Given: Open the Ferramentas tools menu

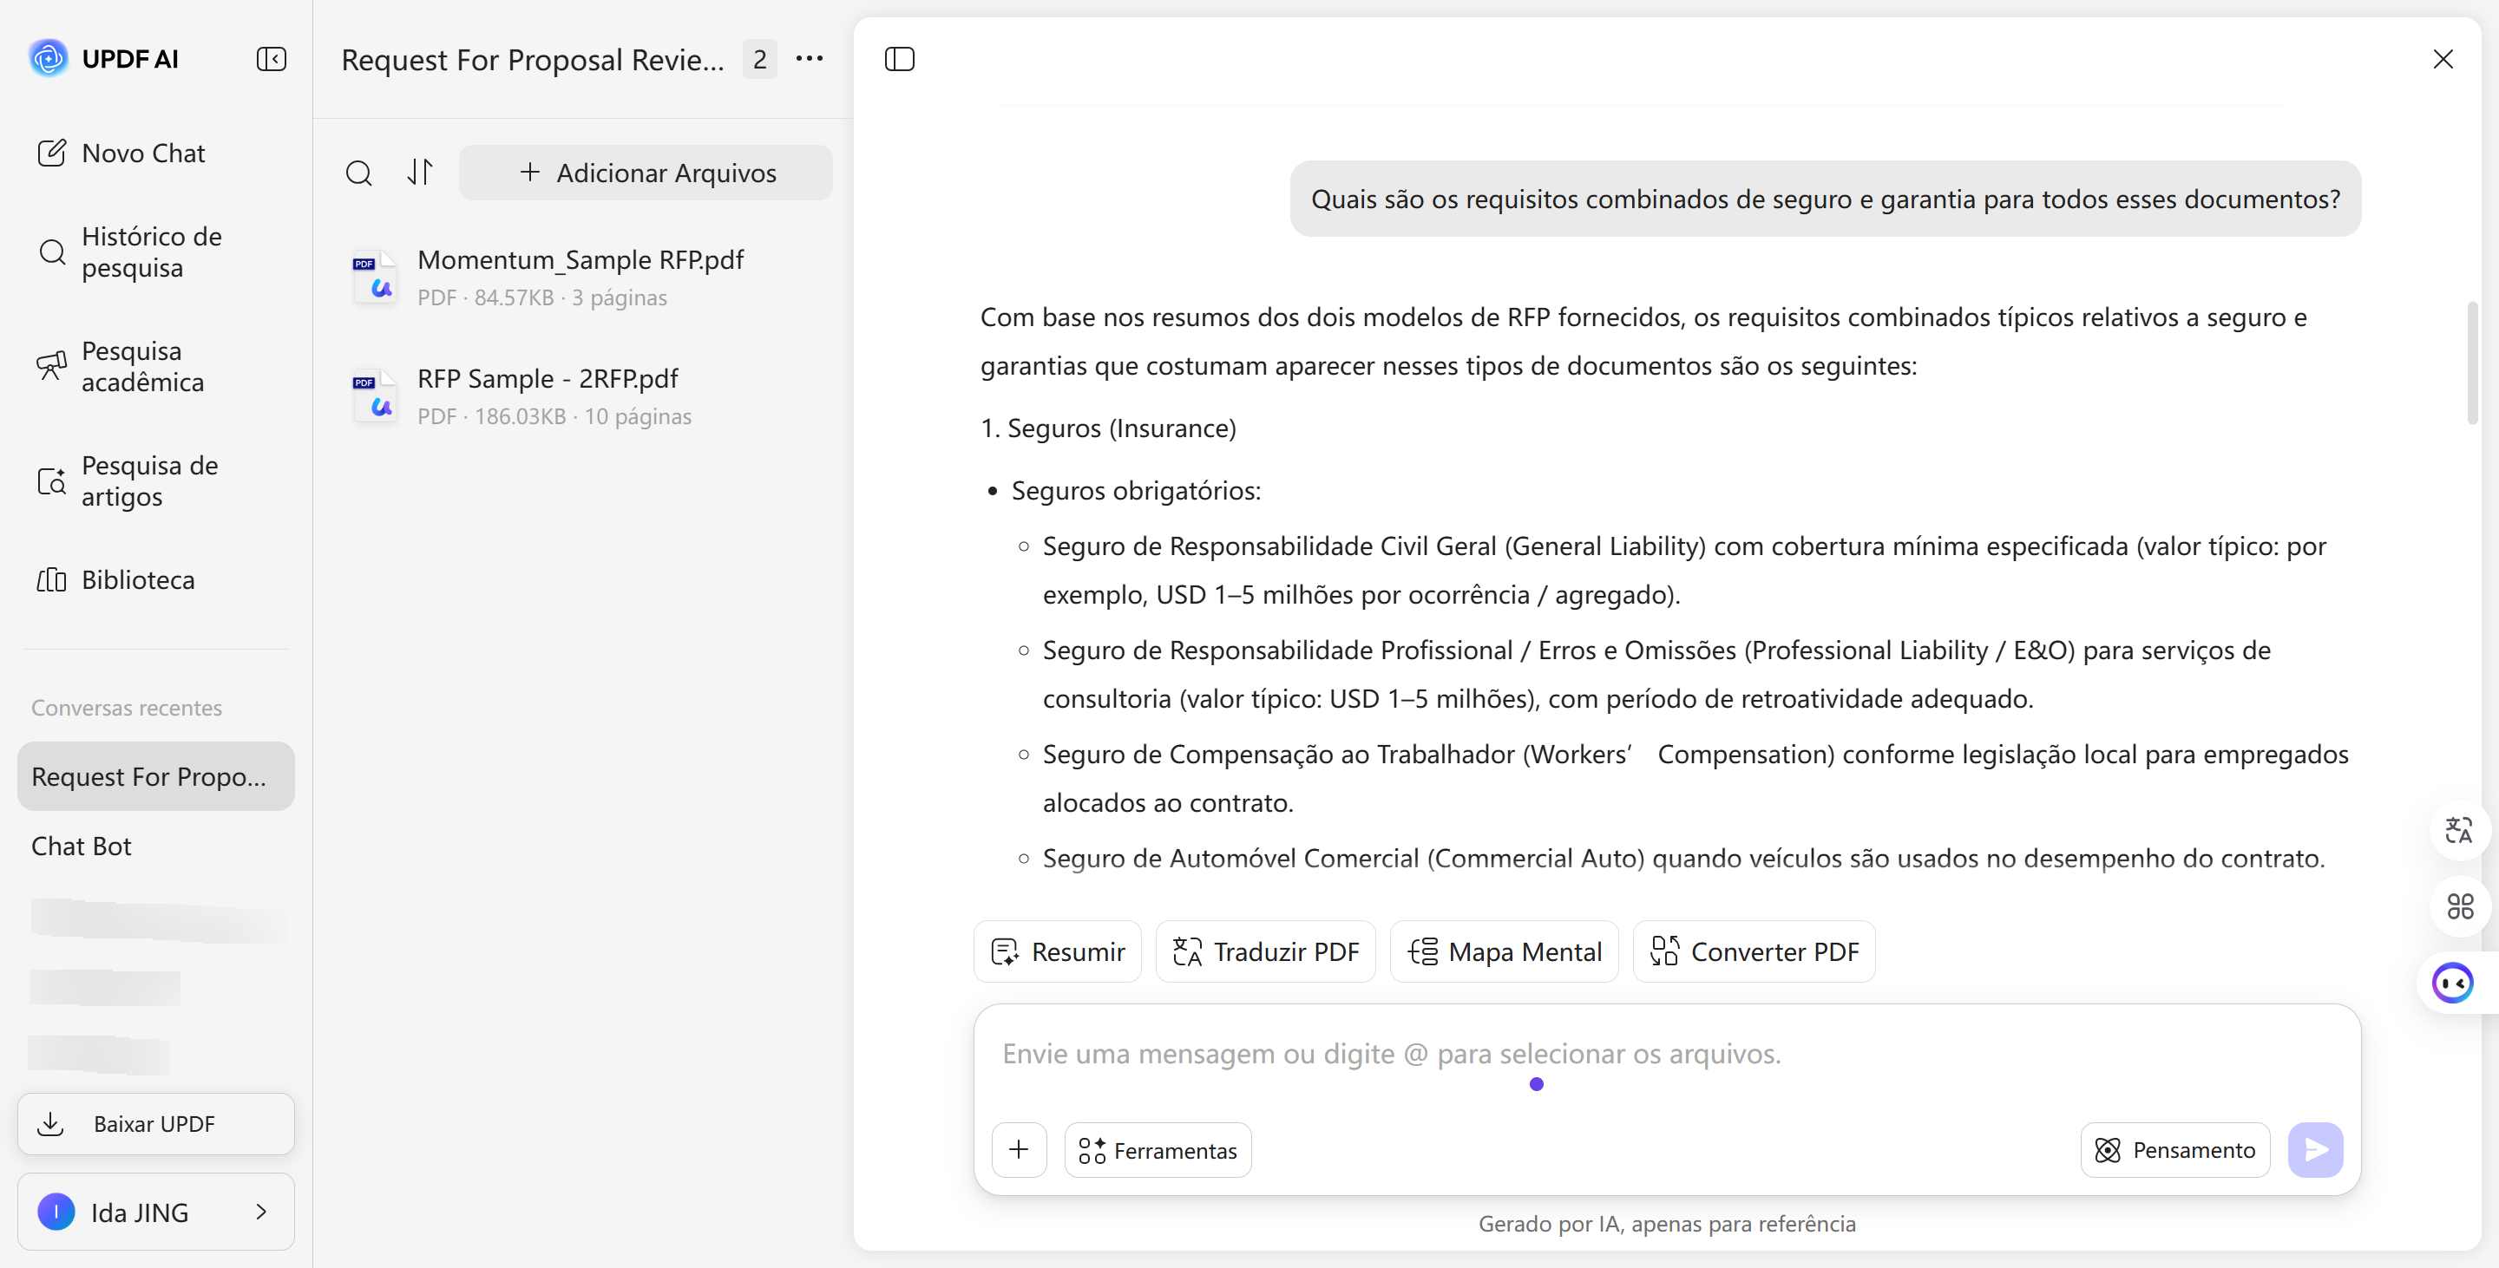Looking at the screenshot, I should pyautogui.click(x=1158, y=1150).
